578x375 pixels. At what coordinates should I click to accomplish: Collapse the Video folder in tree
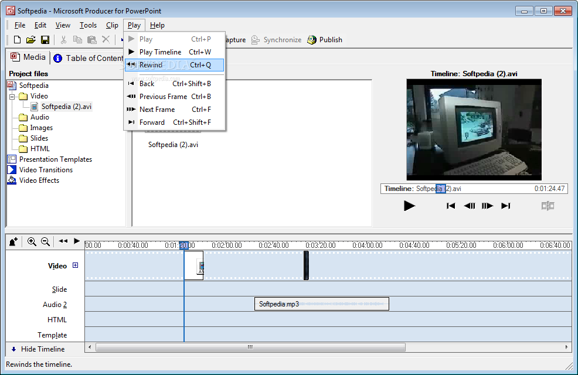pyautogui.click(x=12, y=97)
